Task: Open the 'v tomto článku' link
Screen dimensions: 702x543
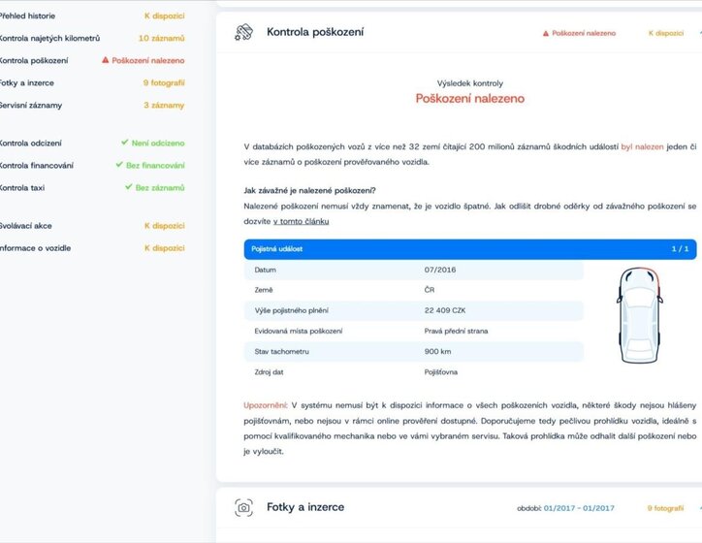Action: click(302, 221)
